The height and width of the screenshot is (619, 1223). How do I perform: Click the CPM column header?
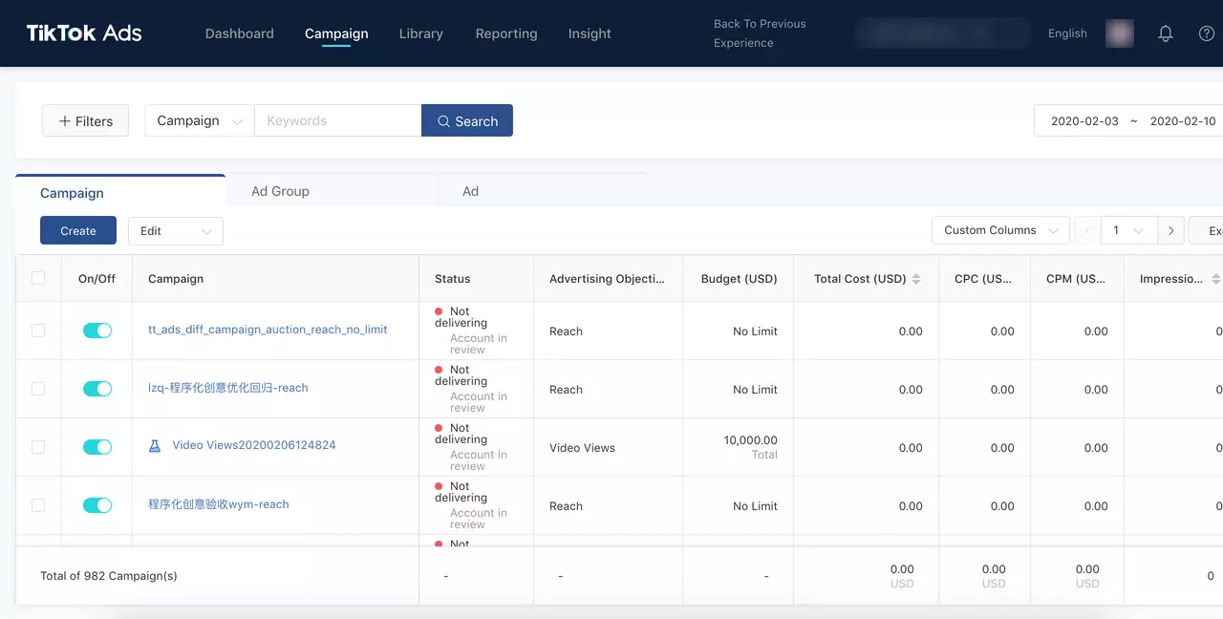tap(1076, 279)
